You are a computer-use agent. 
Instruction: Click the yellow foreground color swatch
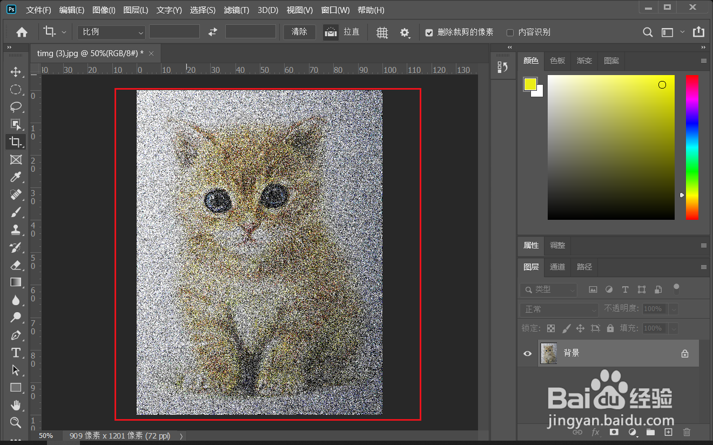(x=530, y=84)
